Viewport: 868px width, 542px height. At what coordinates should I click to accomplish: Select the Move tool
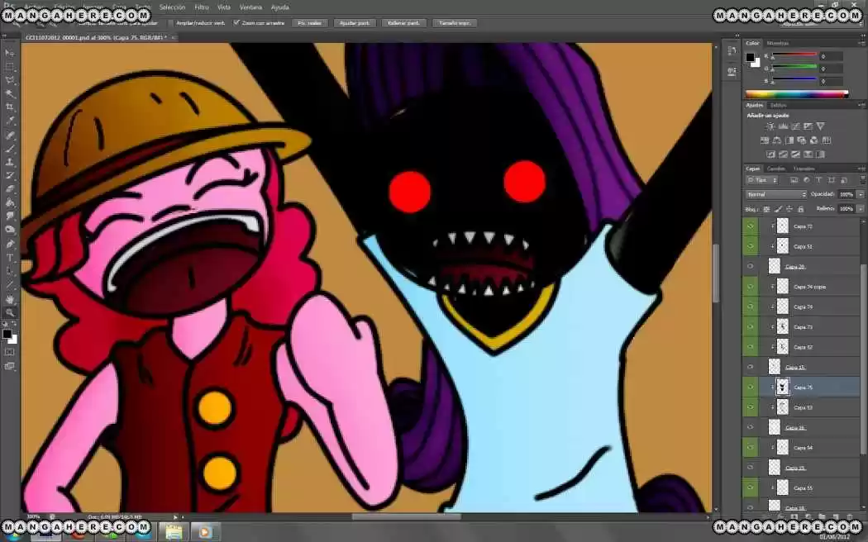[10, 53]
